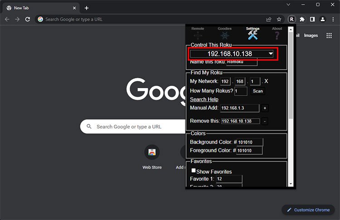
Task: Click the search icon in the Google search box
Action: tap(89, 126)
